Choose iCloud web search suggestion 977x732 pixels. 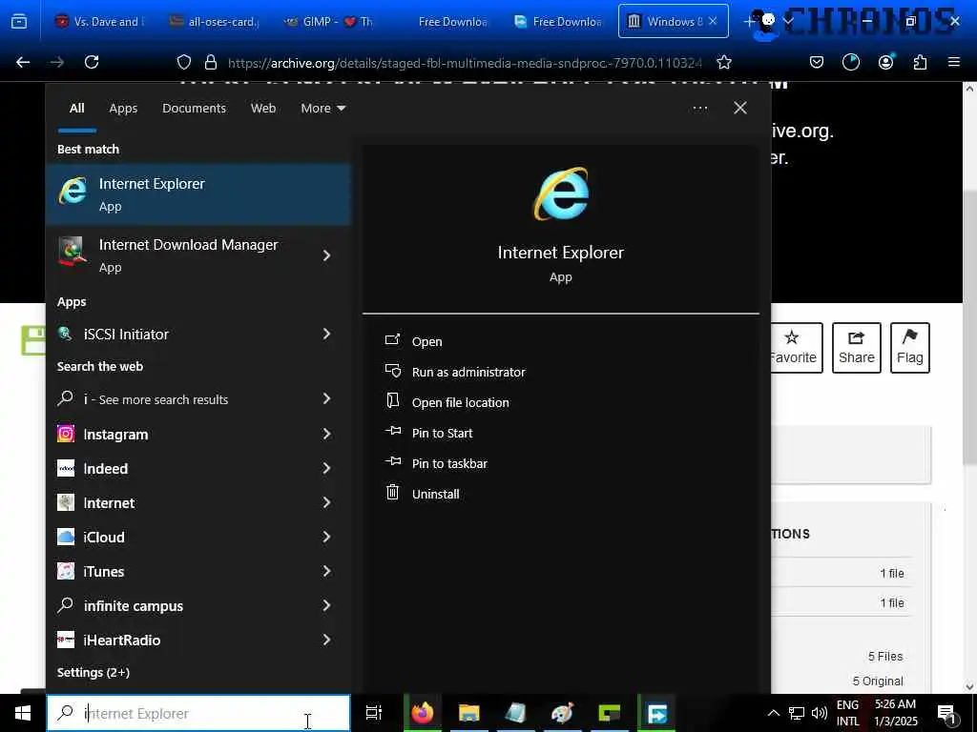pos(198,537)
